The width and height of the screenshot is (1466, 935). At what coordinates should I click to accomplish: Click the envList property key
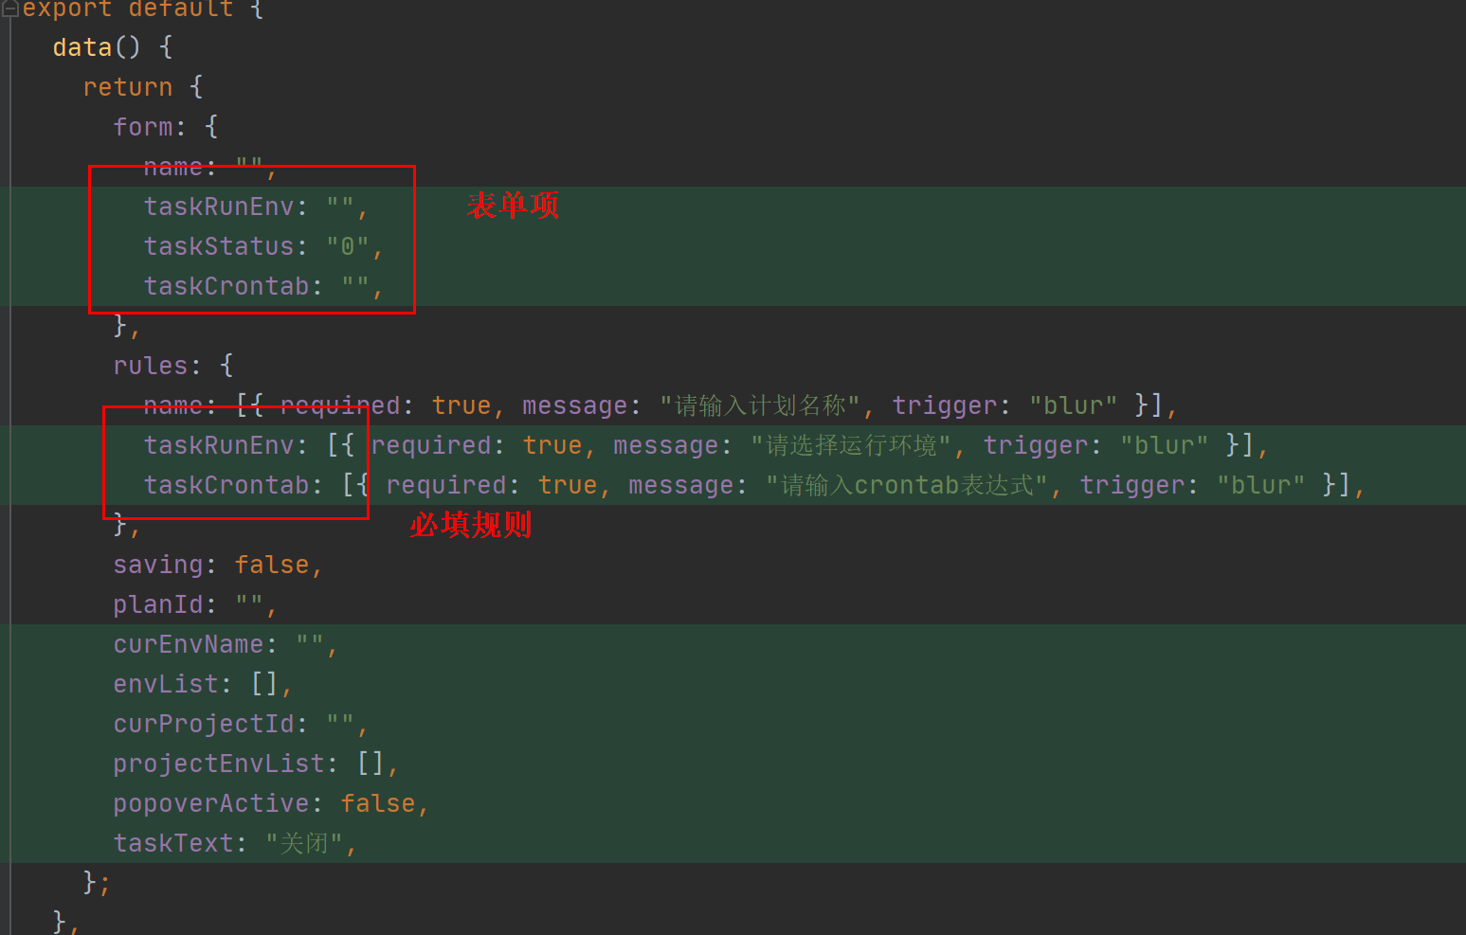tap(166, 684)
